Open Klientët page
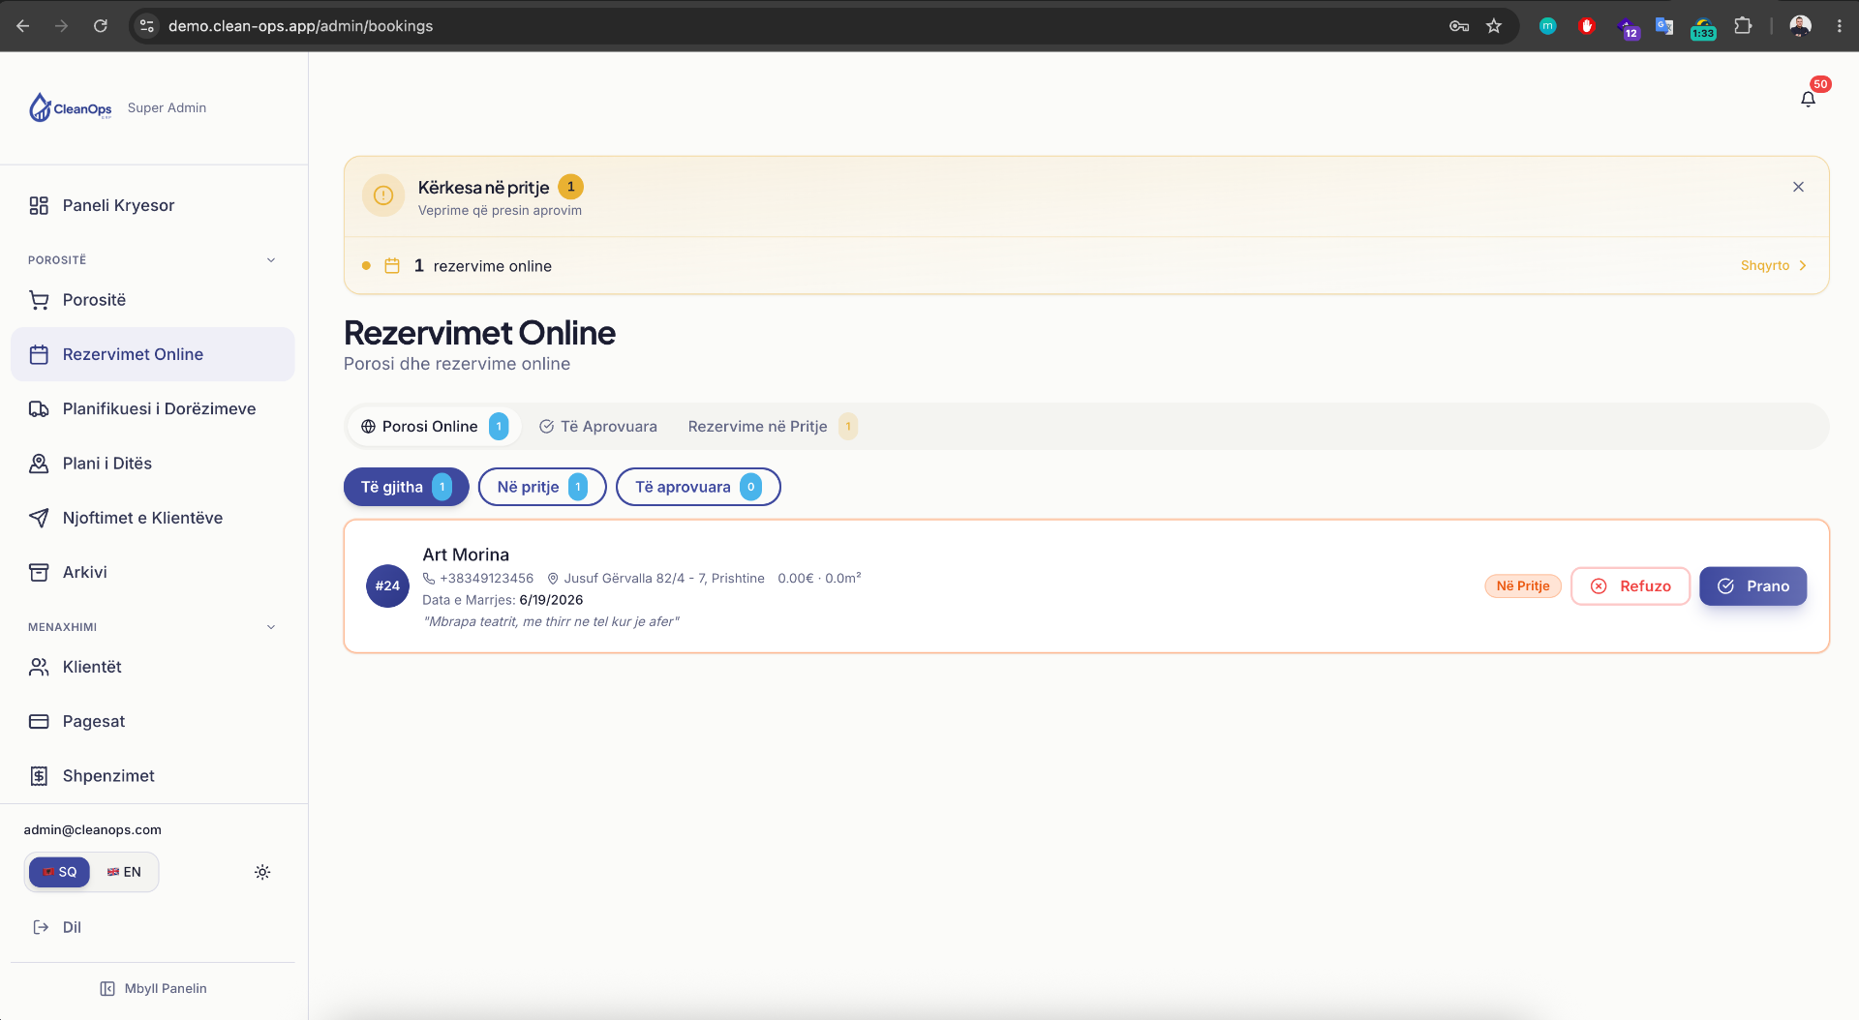 coord(153,667)
